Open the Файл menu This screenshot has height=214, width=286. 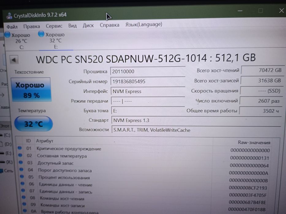click(12, 27)
